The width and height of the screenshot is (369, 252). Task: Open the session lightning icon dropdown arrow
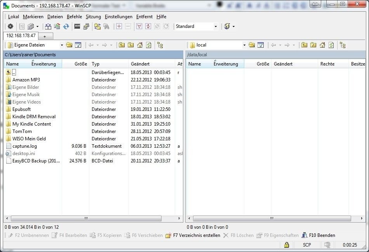pyautogui.click(x=233, y=26)
